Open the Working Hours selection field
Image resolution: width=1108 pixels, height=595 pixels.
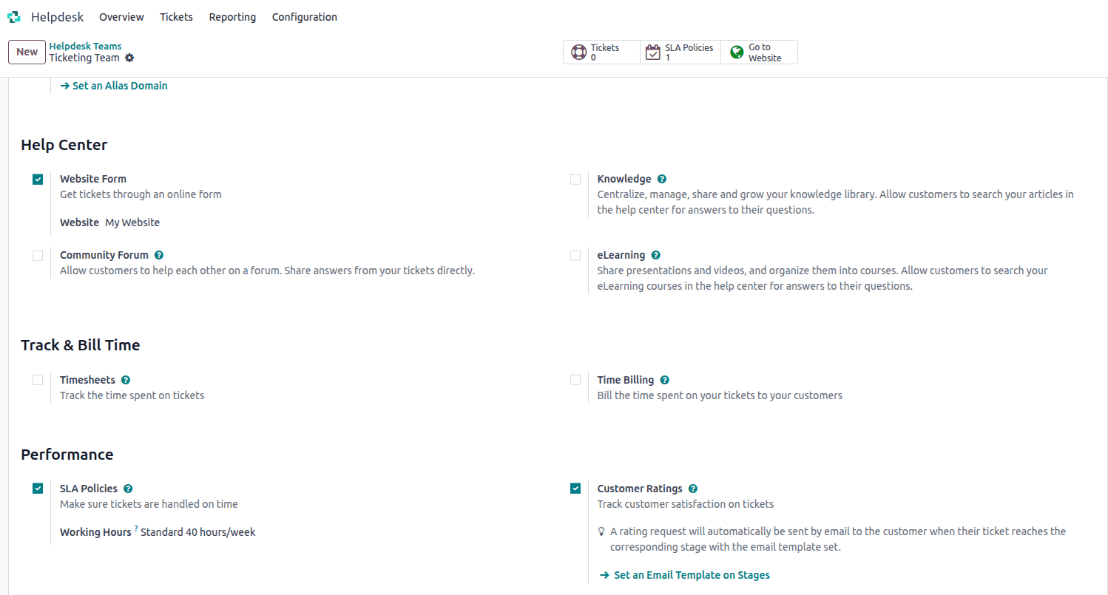197,531
